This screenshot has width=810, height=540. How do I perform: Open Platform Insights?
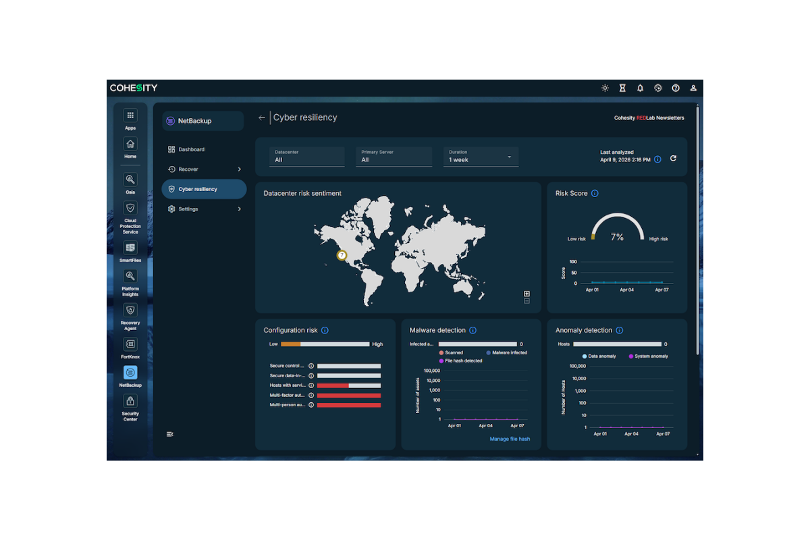pos(130,276)
